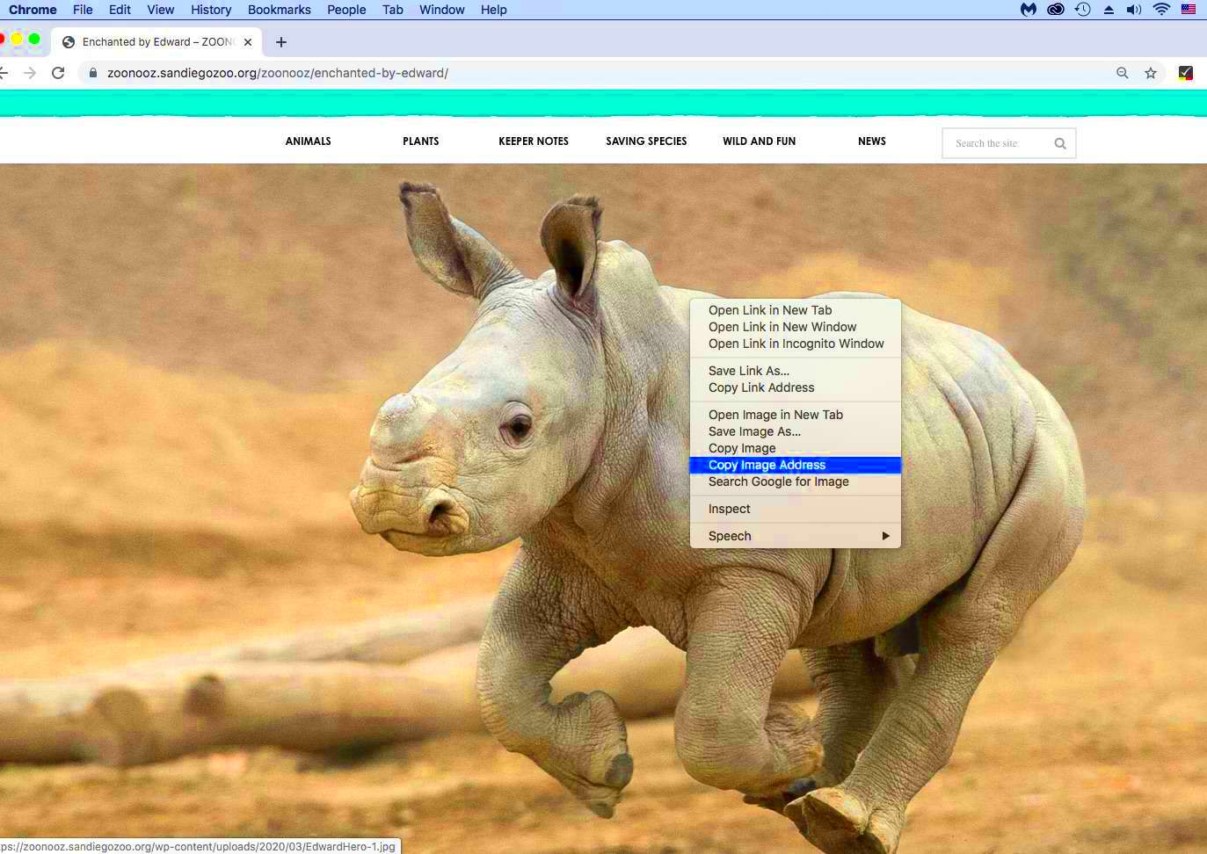
Task: Open the Wi-Fi status menu
Action: (1161, 10)
